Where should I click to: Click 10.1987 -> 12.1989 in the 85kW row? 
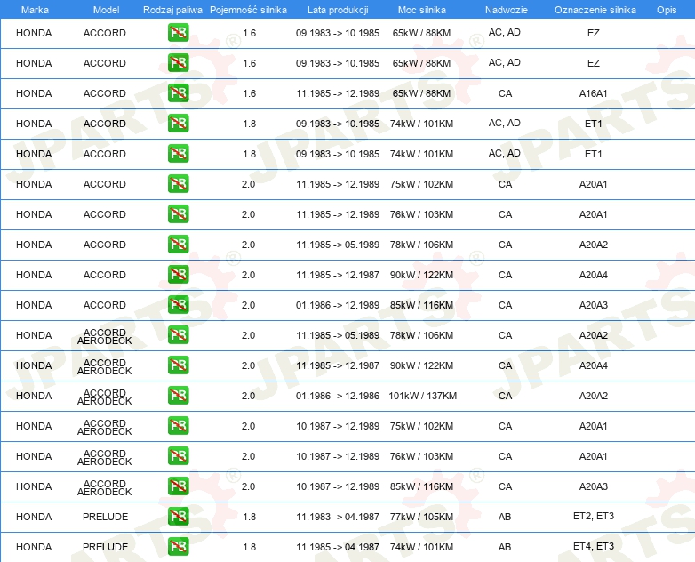[x=338, y=486]
